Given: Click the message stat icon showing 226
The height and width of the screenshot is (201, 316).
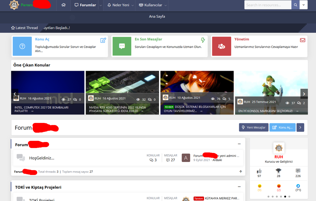Looking at the screenshot, I should [298, 171].
